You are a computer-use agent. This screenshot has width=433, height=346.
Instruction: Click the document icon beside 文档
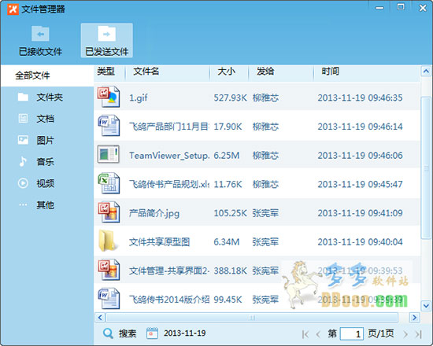(23, 119)
